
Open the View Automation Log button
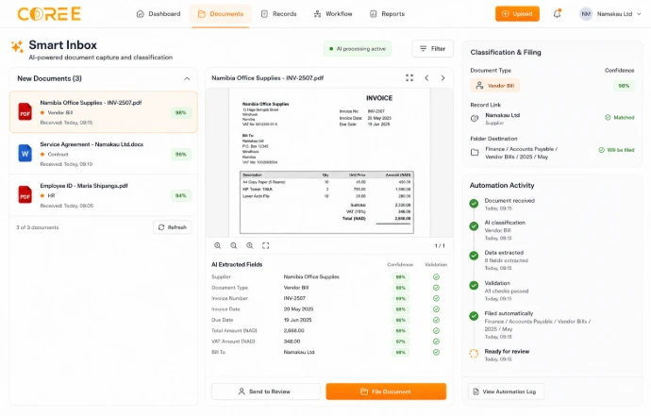[506, 391]
